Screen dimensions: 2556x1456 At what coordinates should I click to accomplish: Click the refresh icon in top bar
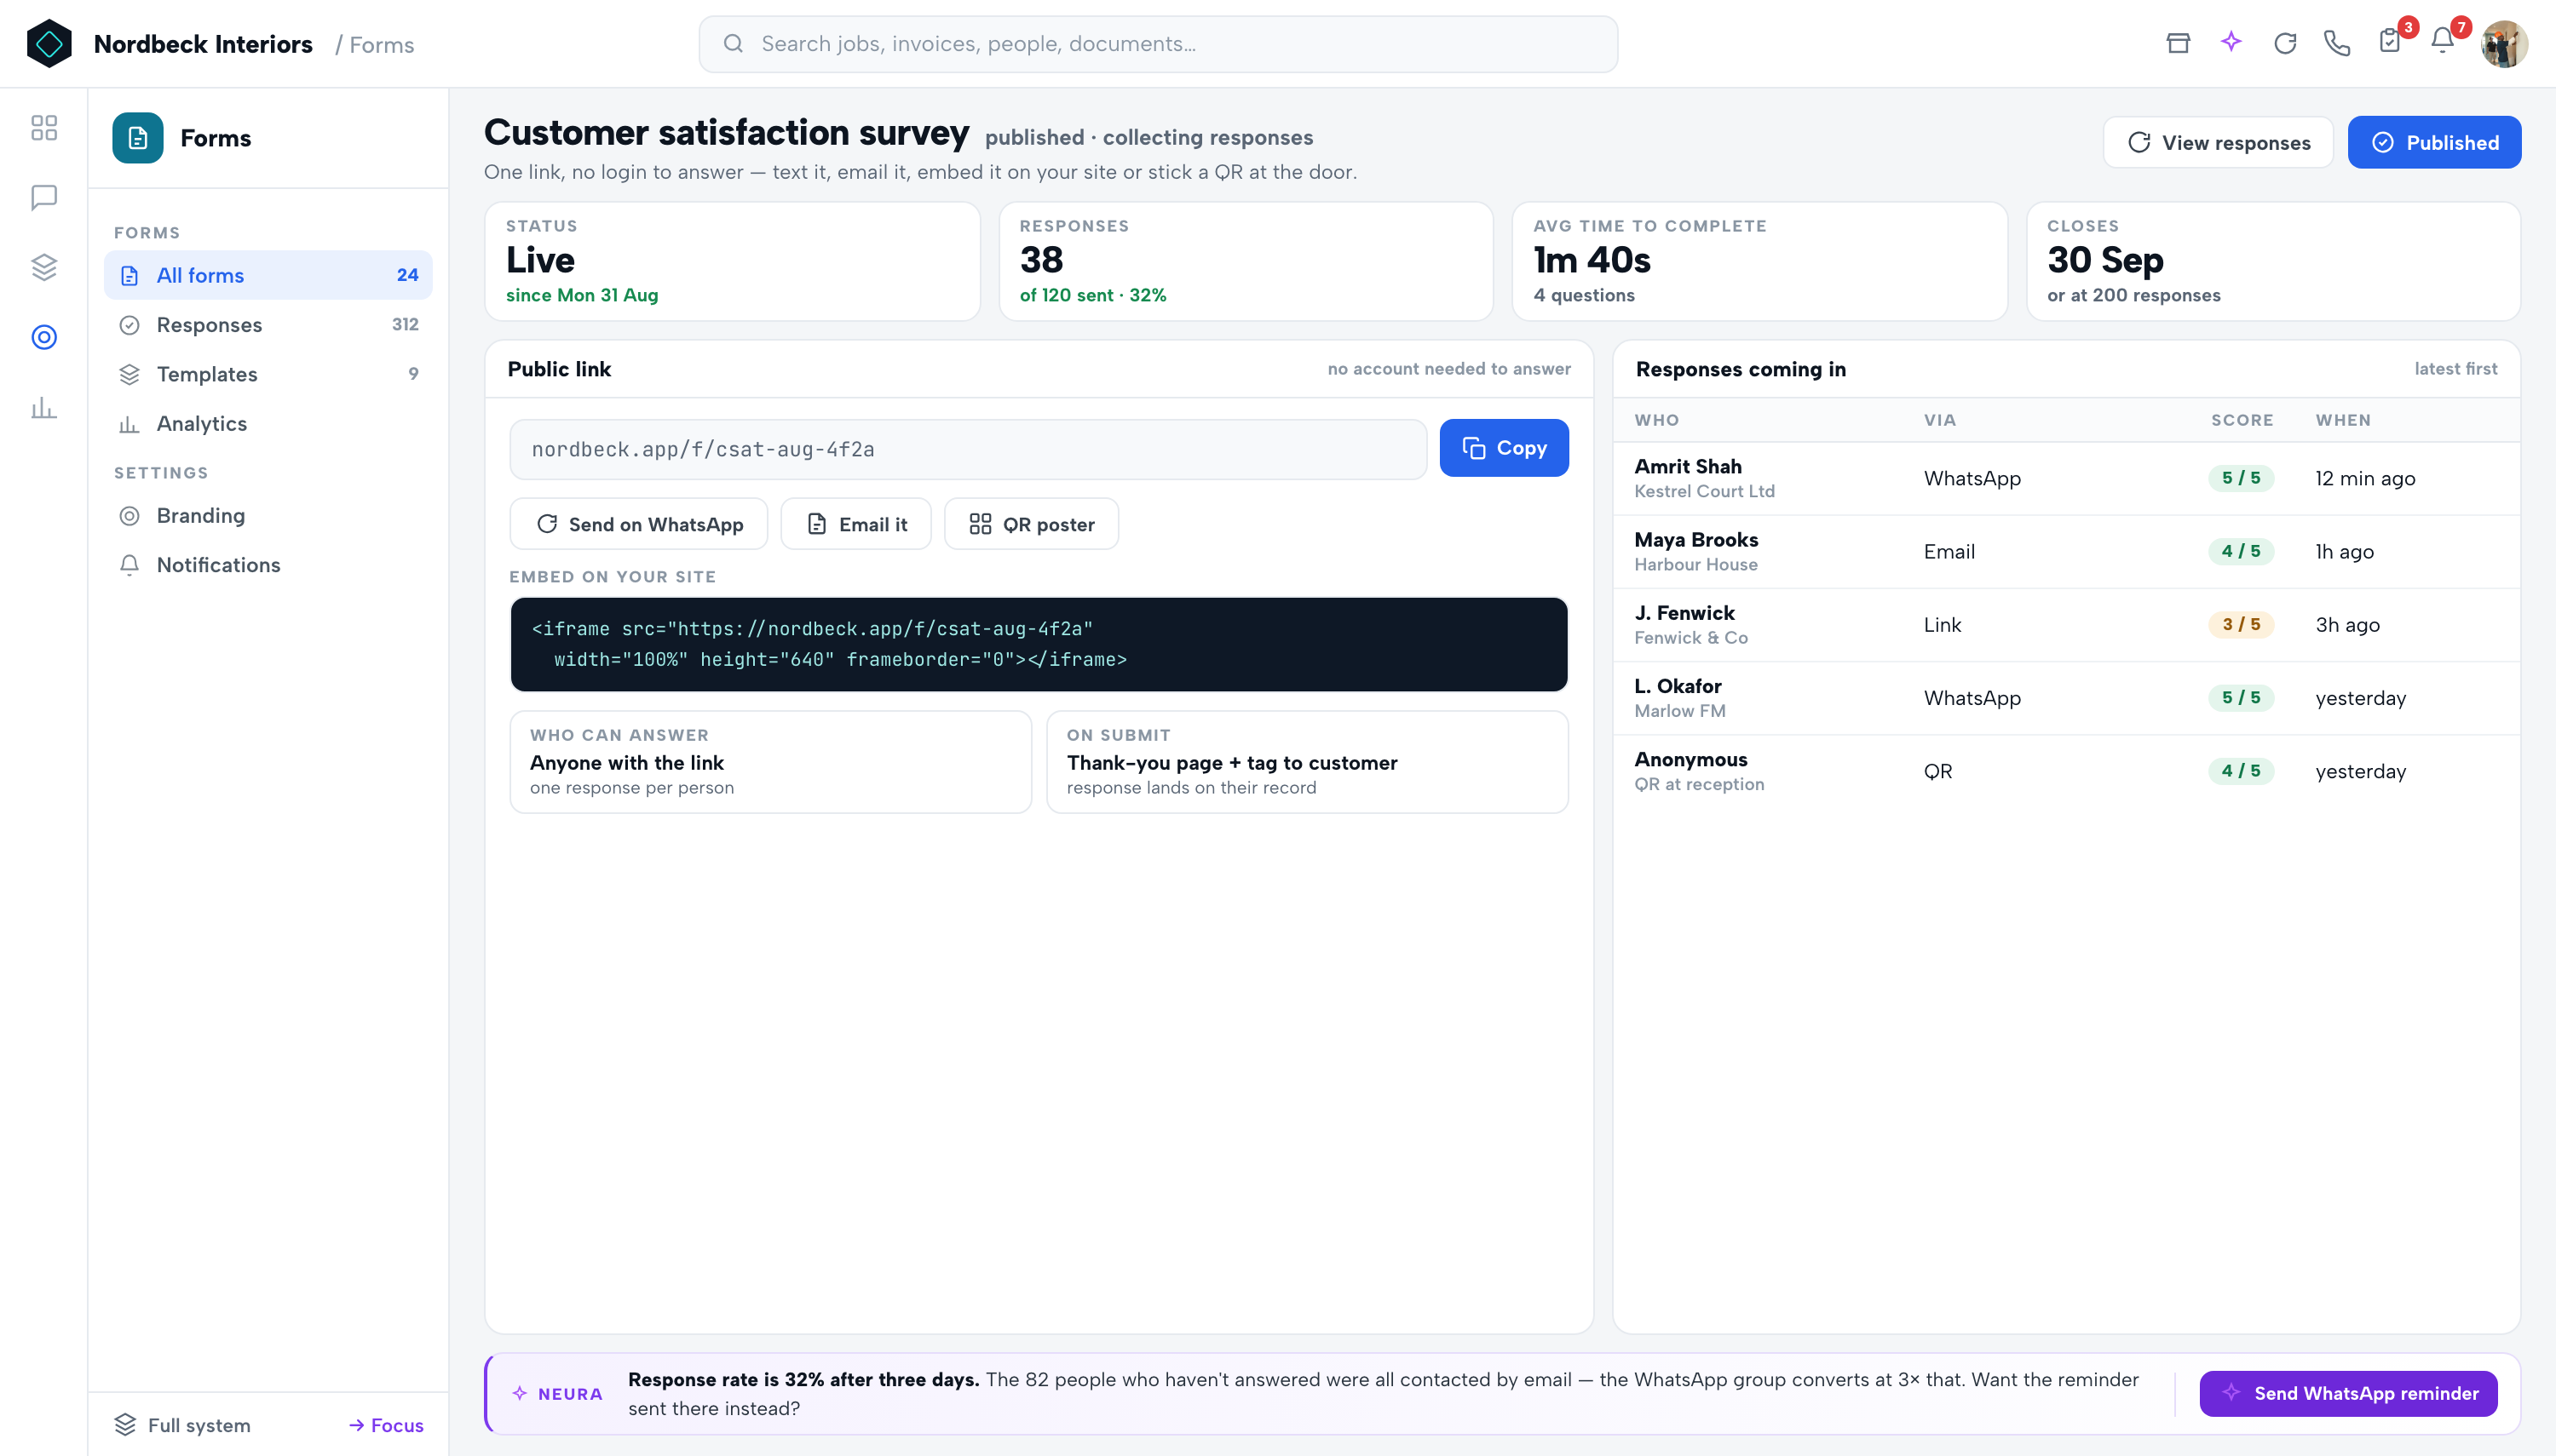(2285, 43)
